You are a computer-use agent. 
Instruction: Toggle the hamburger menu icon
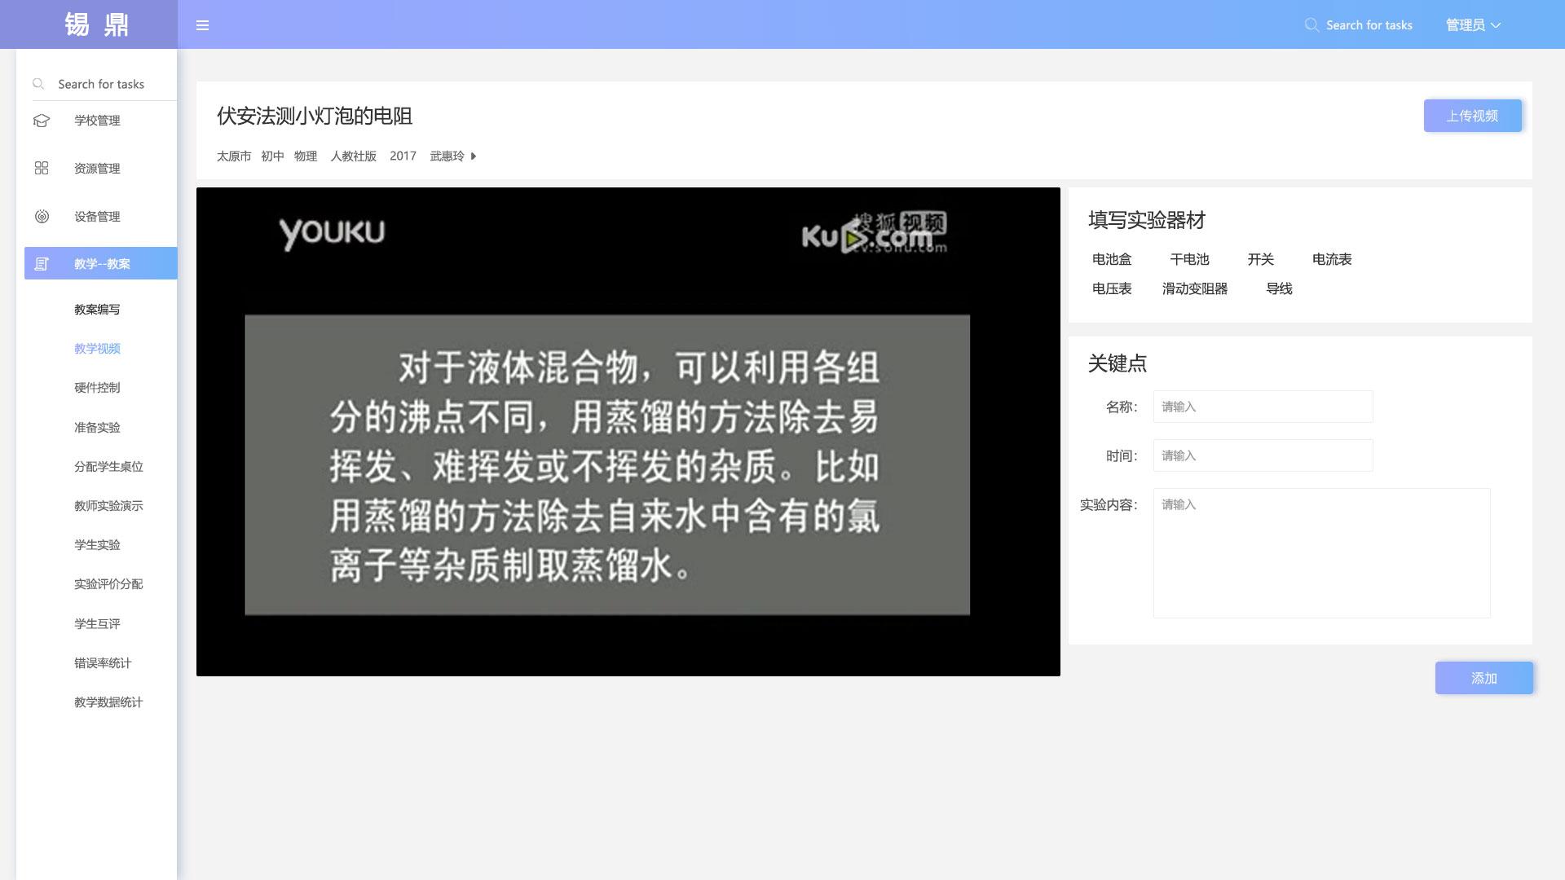tap(203, 25)
